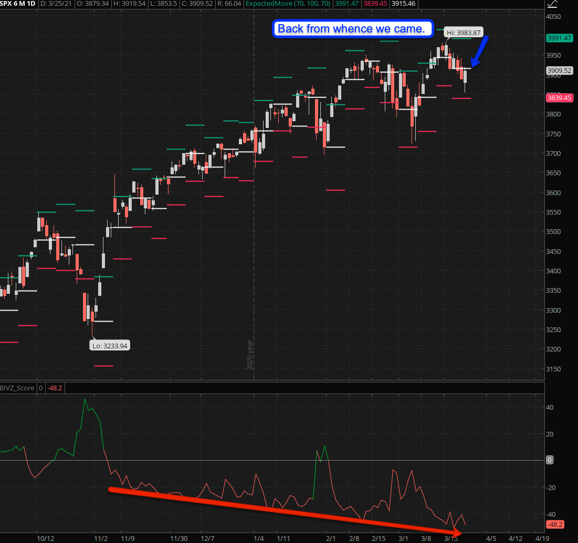
Task: Click the '2020 year' vertical marker
Action: pyautogui.click(x=250, y=355)
